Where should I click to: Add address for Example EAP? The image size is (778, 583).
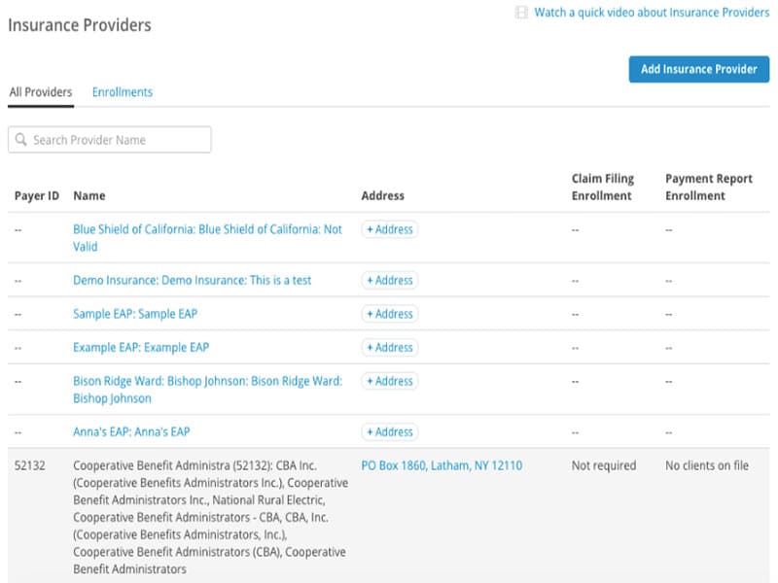click(389, 348)
